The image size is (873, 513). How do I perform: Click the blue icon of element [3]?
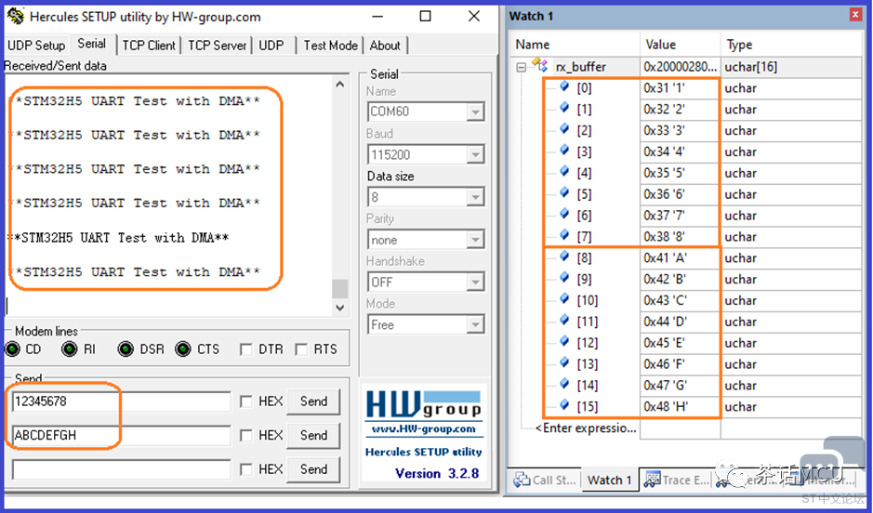click(564, 150)
